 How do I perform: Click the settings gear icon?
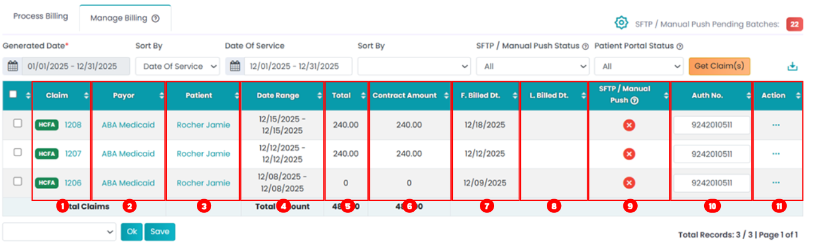622,23
